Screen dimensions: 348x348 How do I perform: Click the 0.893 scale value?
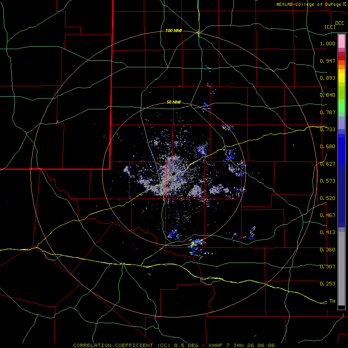click(328, 78)
